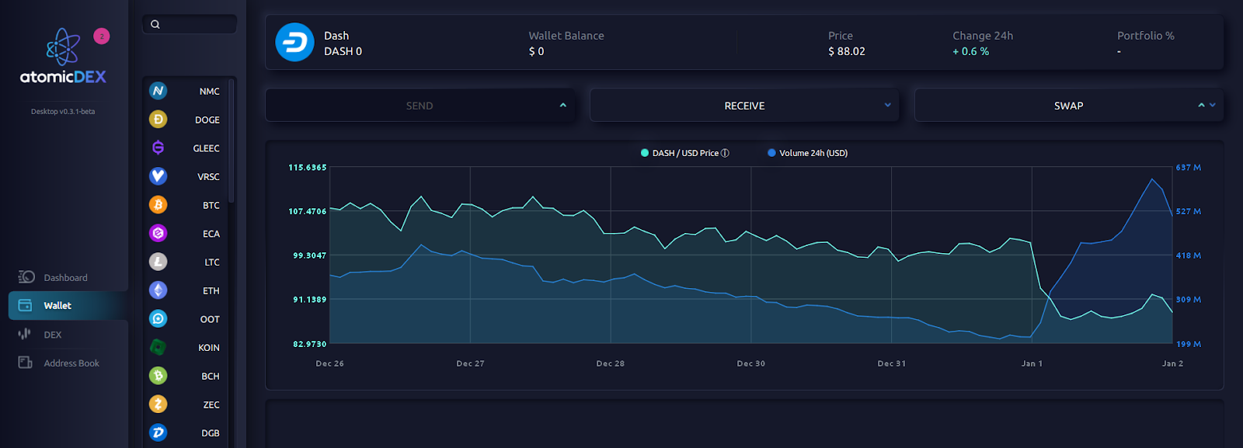The height and width of the screenshot is (448, 1243).
Task: Click the info icon beside DASH / USD Price
Action: [x=725, y=153]
